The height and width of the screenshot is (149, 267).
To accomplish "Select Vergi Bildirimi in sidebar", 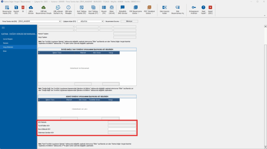I will 19,47.
